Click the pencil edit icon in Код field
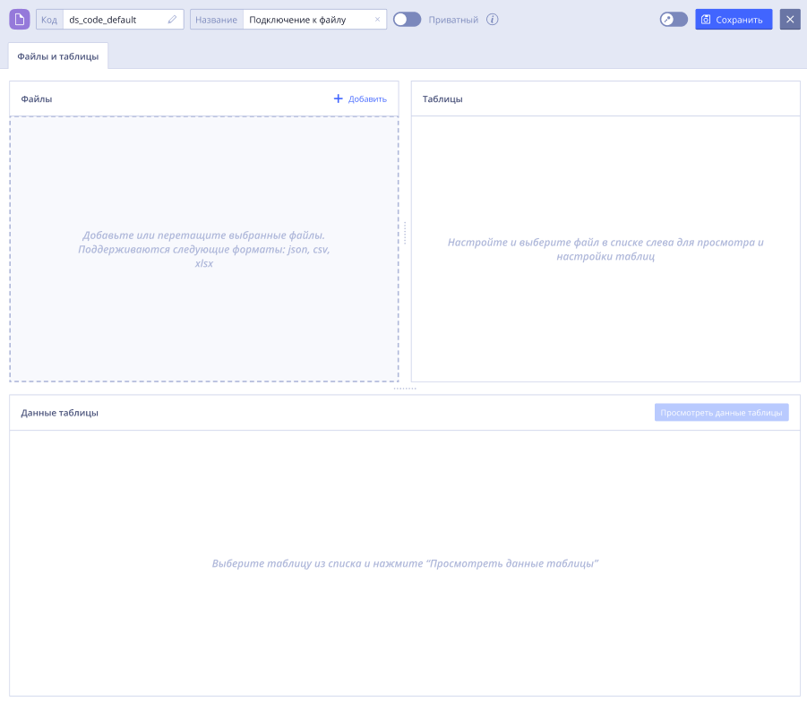807x702 pixels. click(x=172, y=20)
